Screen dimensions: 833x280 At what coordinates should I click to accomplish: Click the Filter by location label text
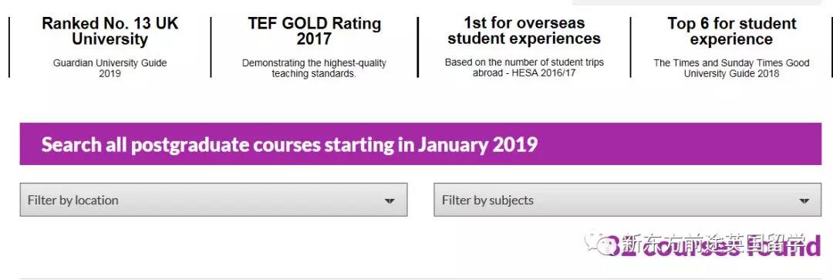(73, 201)
